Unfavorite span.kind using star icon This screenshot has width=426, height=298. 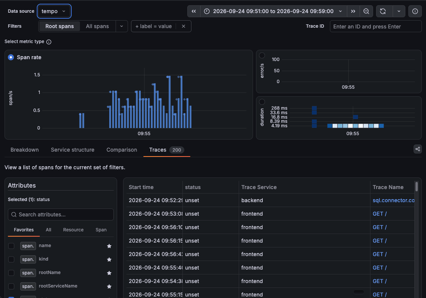tap(109, 259)
